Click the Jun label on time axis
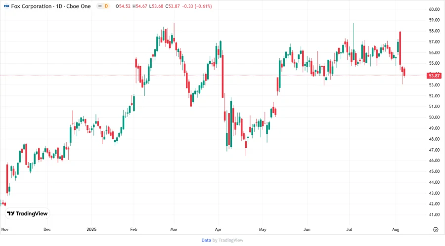The height and width of the screenshot is (246, 445). tap(307, 229)
